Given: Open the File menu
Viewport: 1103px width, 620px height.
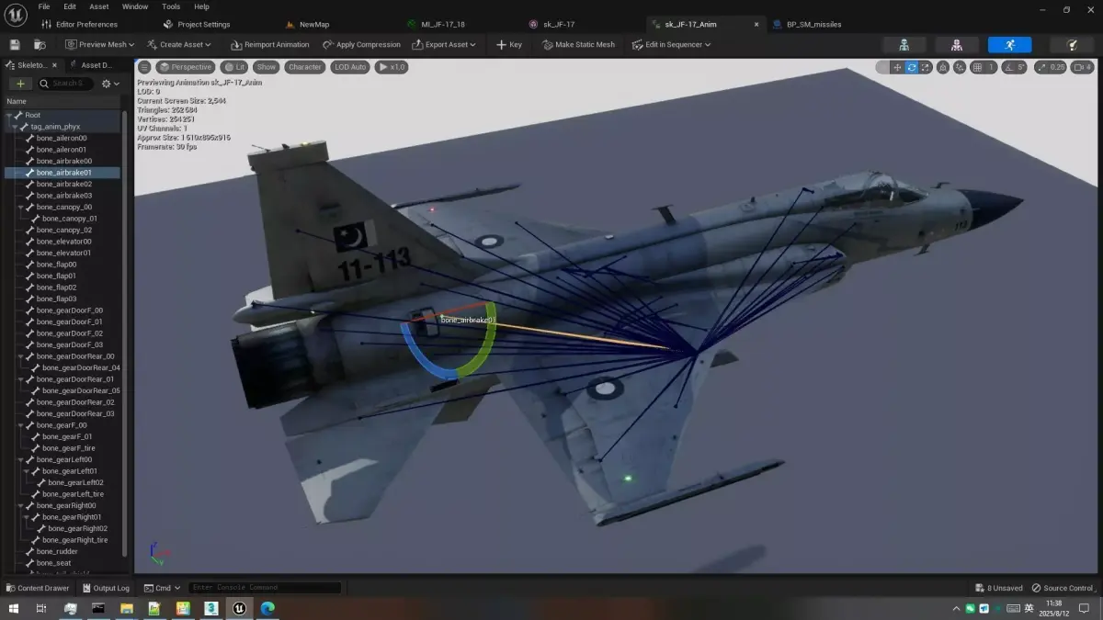Looking at the screenshot, I should click(44, 6).
